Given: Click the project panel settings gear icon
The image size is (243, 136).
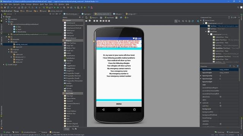Looking at the screenshot, I should click(57, 14).
